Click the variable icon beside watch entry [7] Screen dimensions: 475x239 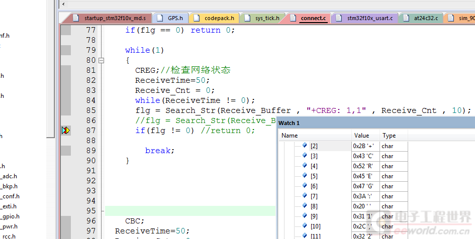[305, 195]
